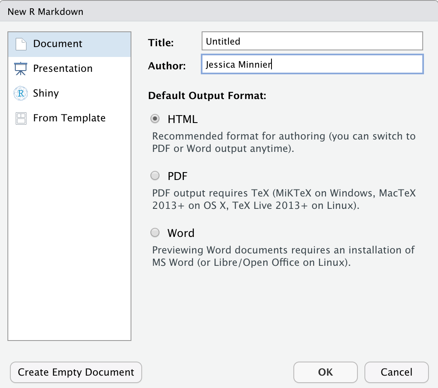Enable the Word output radio button
Viewport: 438px width, 388px height.
pyautogui.click(x=155, y=233)
